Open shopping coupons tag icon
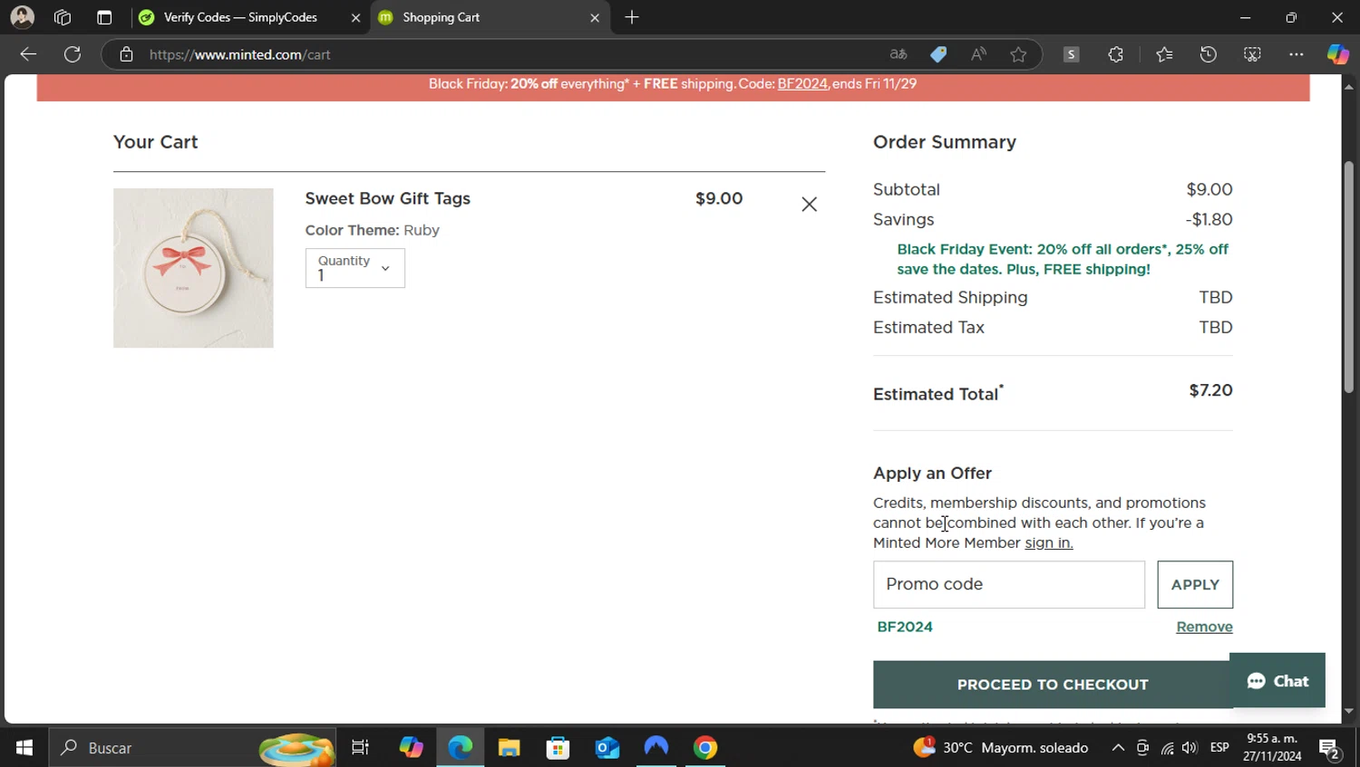1360x767 pixels. coord(938,54)
